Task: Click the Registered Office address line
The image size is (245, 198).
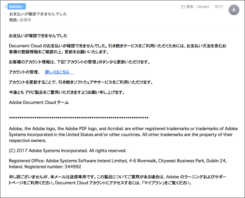Action: [118, 164]
